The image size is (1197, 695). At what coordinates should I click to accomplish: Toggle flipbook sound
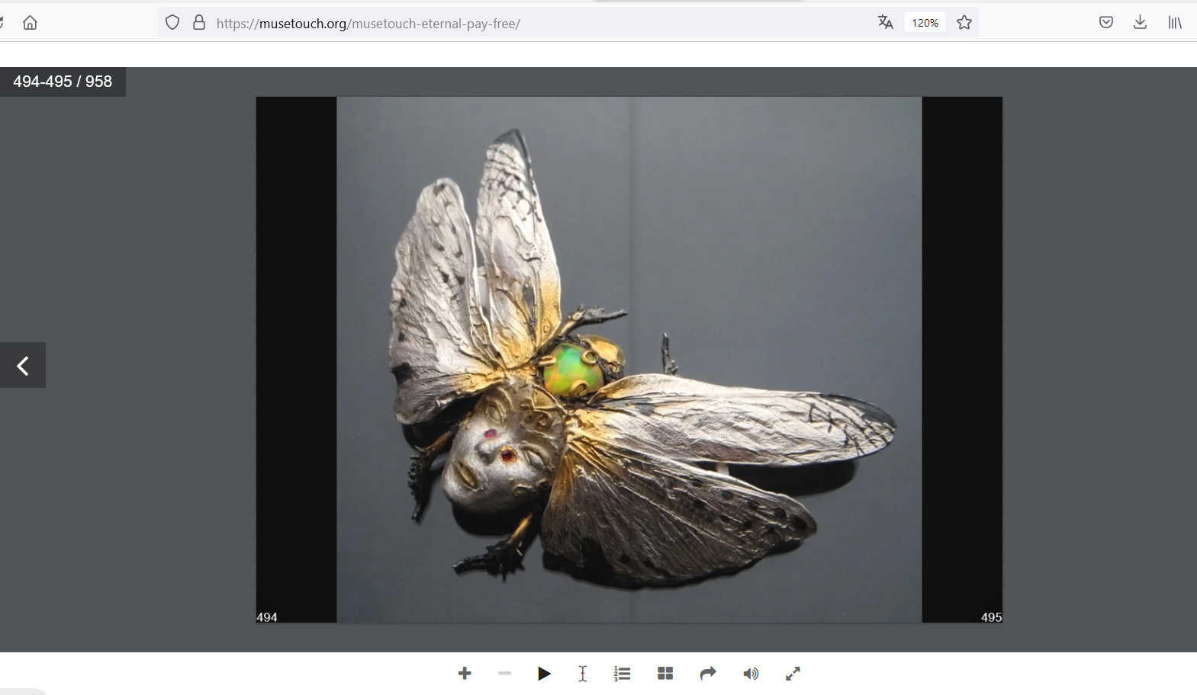pyautogui.click(x=751, y=674)
